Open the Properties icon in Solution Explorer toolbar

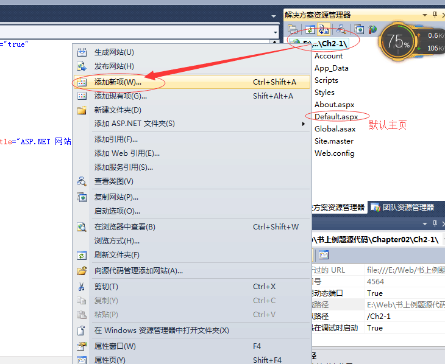(293, 29)
